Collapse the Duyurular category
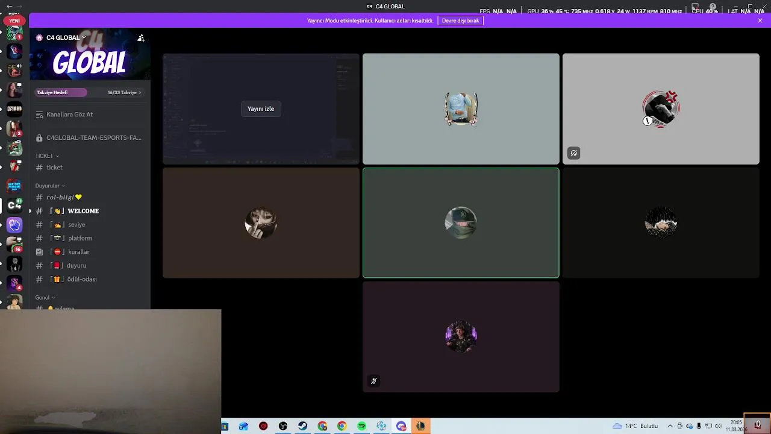 click(50, 186)
